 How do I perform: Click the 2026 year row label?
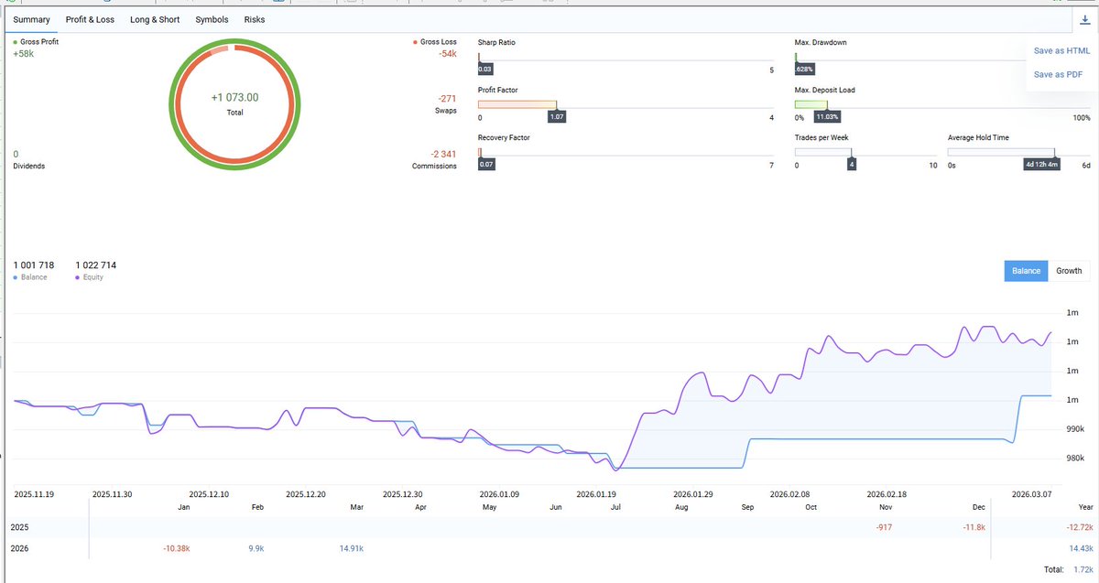pyautogui.click(x=19, y=548)
